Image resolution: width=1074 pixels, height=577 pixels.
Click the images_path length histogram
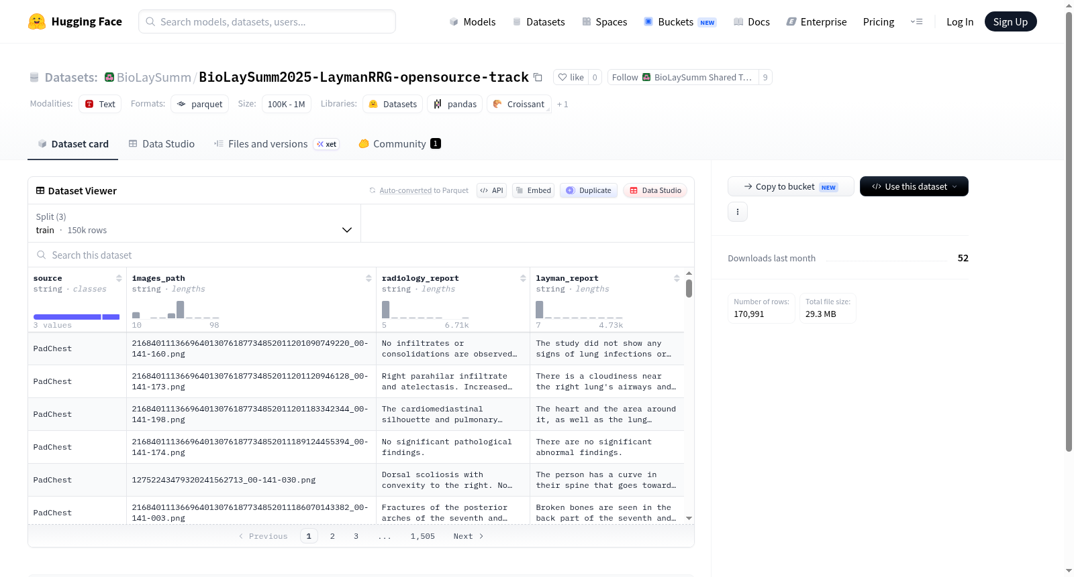(176, 310)
